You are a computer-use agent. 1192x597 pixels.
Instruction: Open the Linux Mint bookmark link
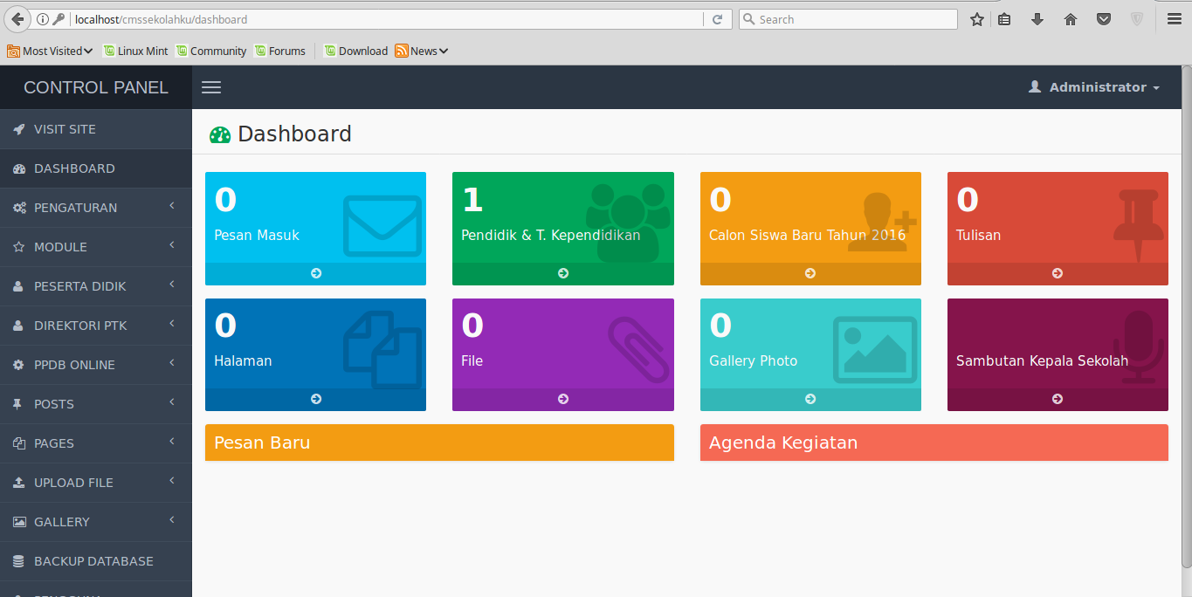click(136, 51)
